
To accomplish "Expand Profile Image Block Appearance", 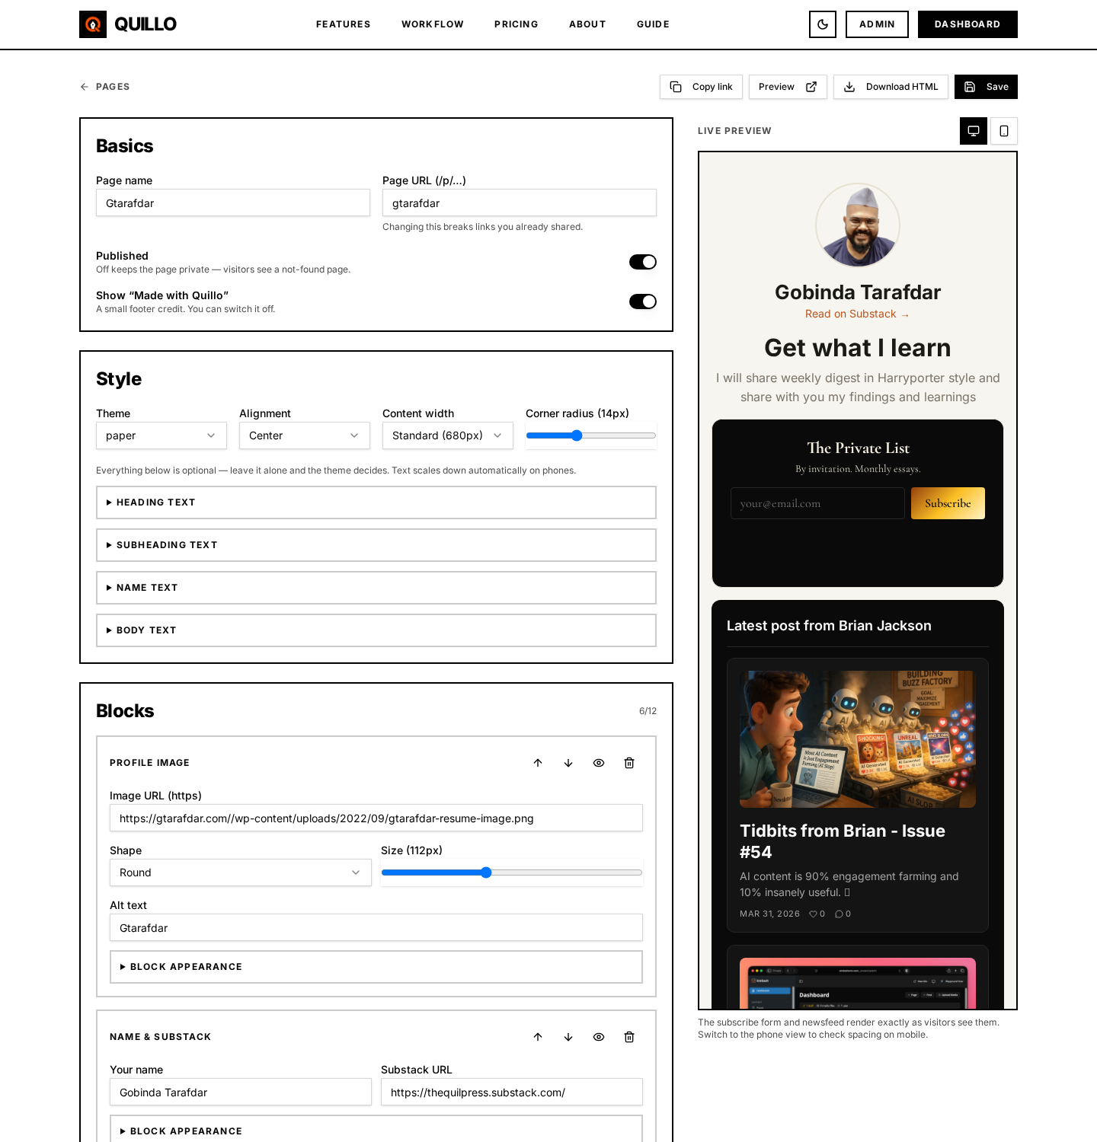I will pyautogui.click(x=376, y=967).
